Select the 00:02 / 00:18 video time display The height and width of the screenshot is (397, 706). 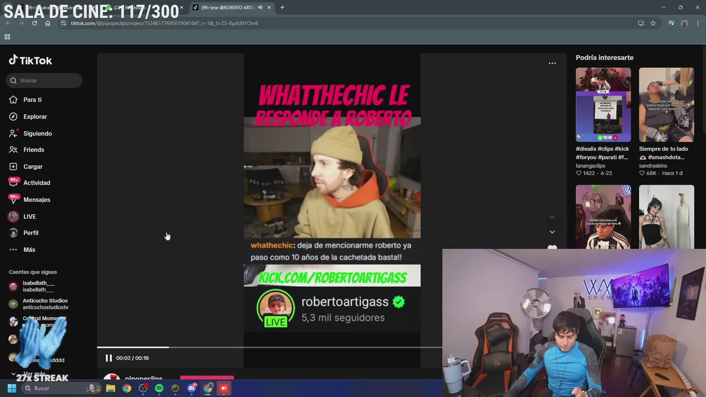[x=132, y=358]
